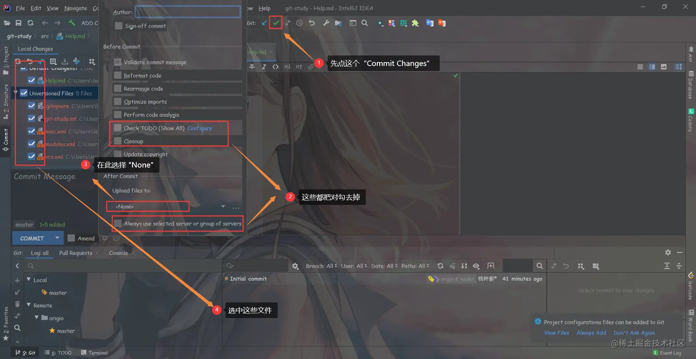696x359 pixels.
Task: Open the Branch: All filter dropdown
Action: pyautogui.click(x=322, y=266)
